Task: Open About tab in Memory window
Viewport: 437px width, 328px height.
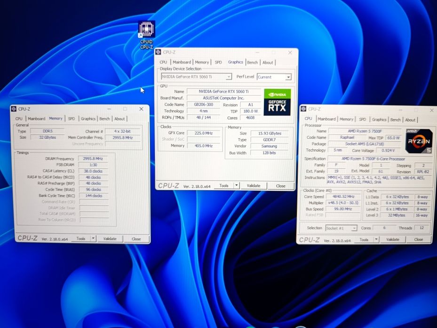Action: (119, 118)
